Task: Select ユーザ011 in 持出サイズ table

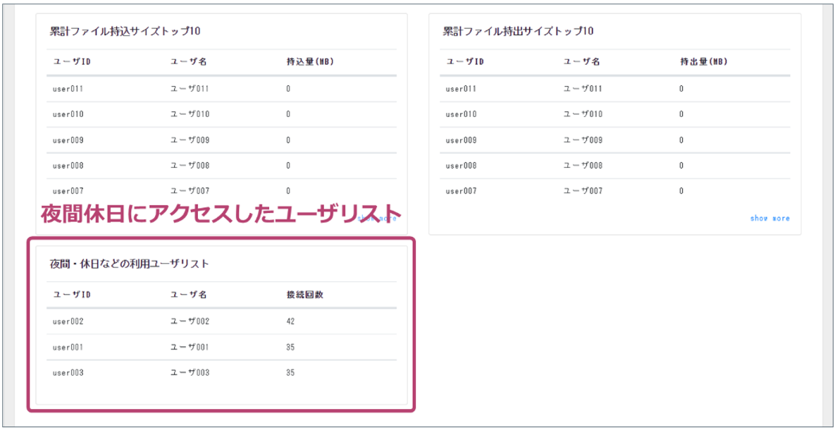Action: coord(583,88)
